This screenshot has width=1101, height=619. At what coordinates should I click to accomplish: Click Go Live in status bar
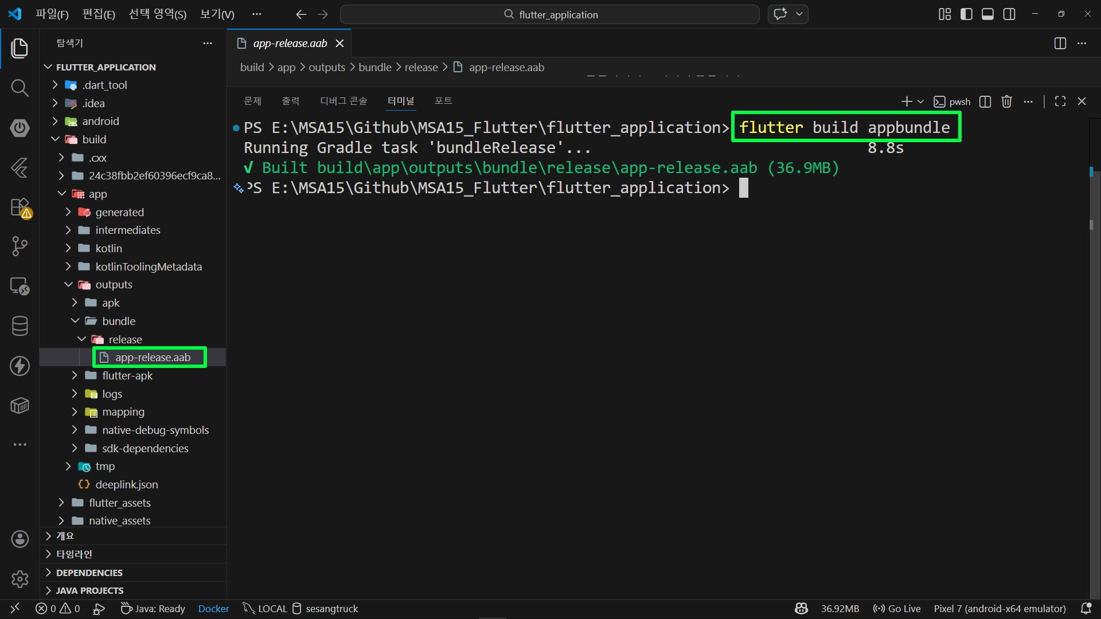[897, 609]
